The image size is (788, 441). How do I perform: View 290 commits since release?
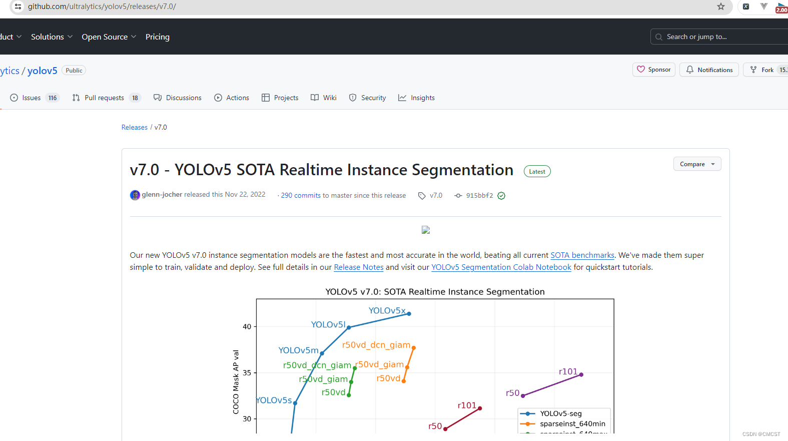point(301,195)
